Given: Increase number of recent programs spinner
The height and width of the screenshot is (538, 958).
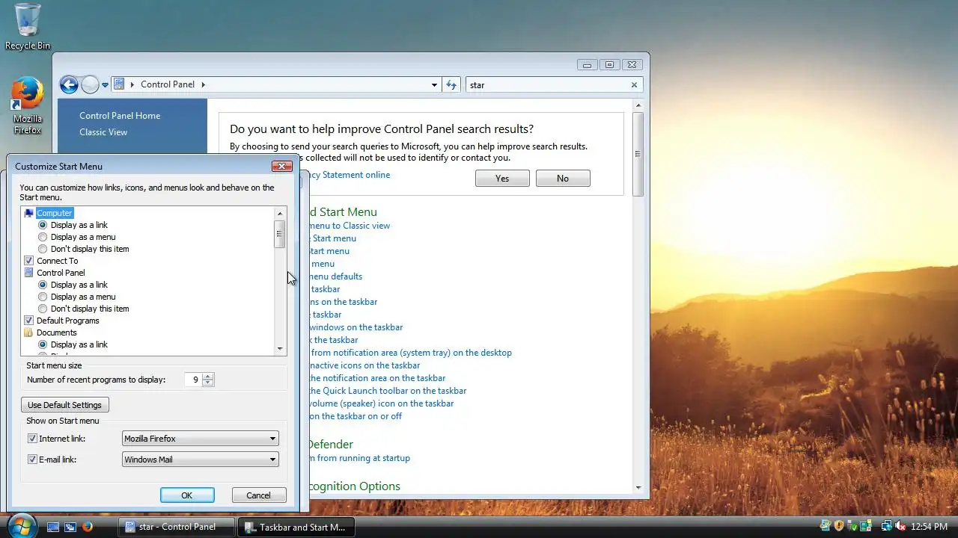Looking at the screenshot, I should point(208,376).
